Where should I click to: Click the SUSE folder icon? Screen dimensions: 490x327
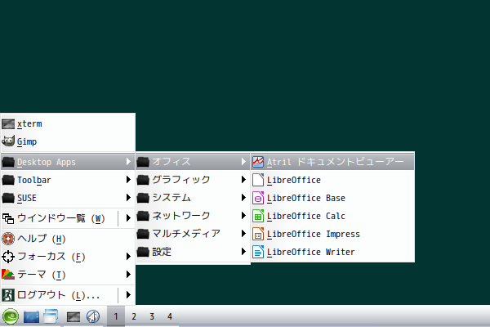(x=8, y=198)
